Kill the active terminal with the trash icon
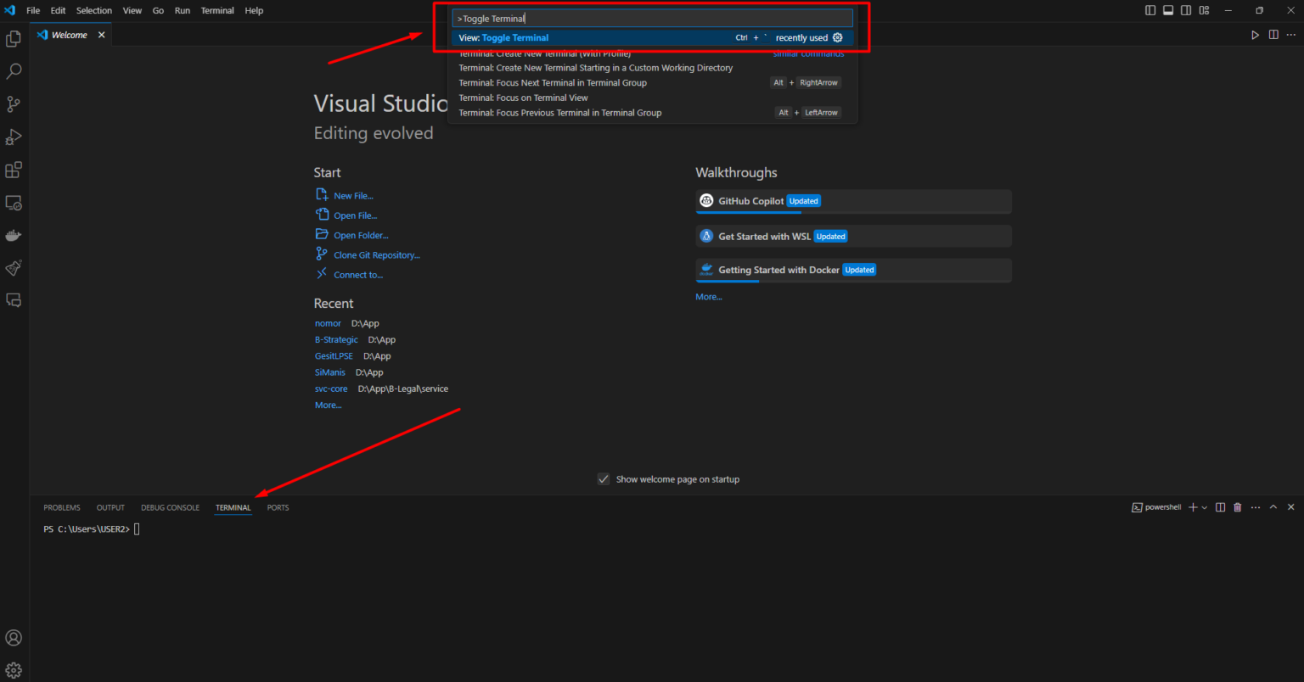 [1238, 506]
